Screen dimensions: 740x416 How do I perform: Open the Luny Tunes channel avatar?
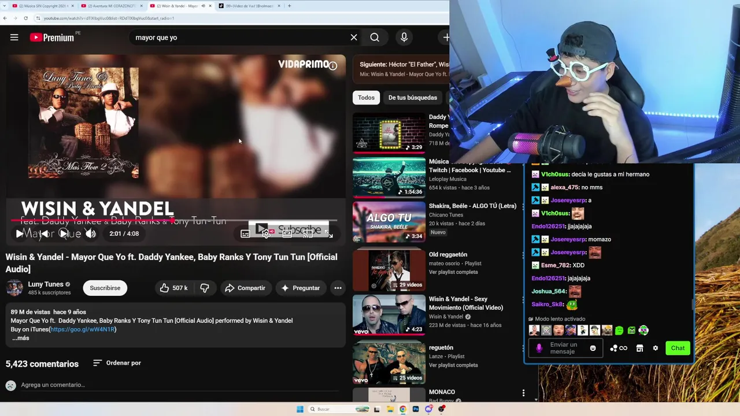14,288
